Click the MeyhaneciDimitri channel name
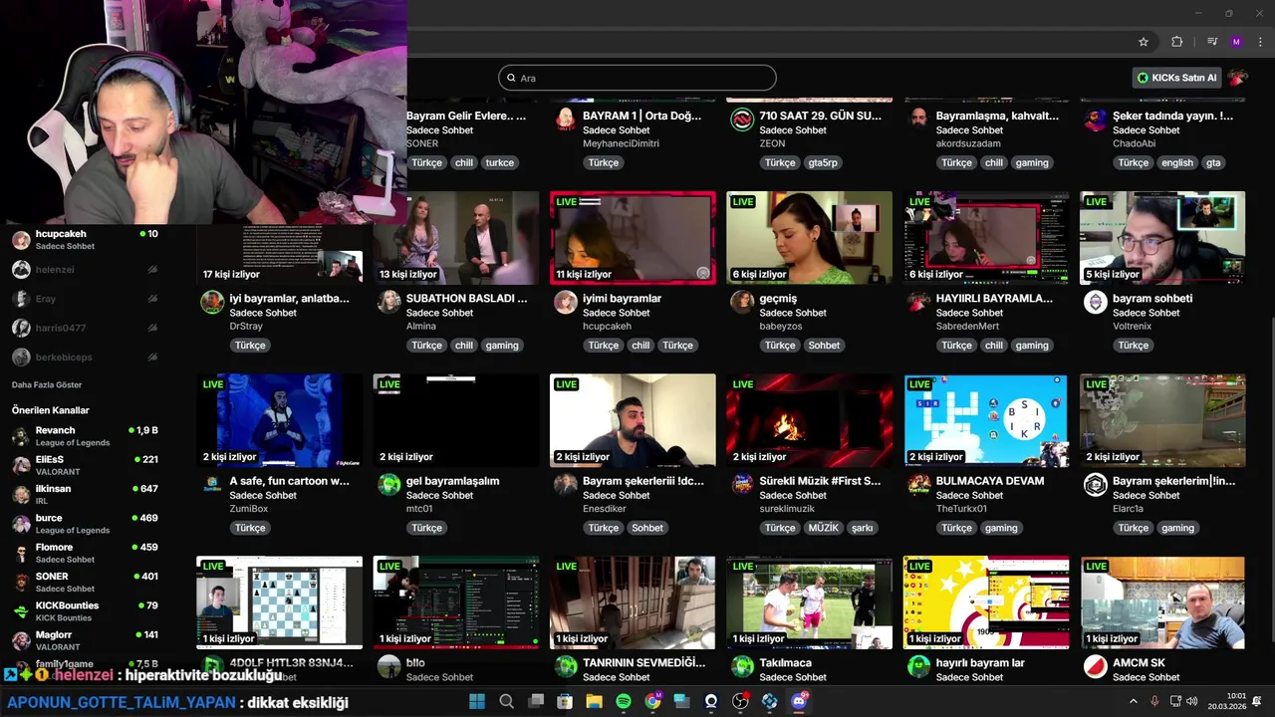Screen dimensions: 1275x717 click(x=621, y=143)
